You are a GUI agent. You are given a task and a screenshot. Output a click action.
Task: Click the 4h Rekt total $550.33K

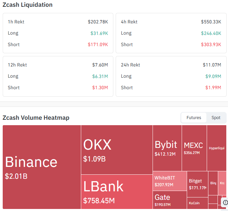coord(211,22)
